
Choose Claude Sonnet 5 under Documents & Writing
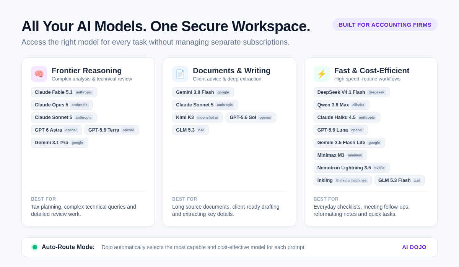205,105
